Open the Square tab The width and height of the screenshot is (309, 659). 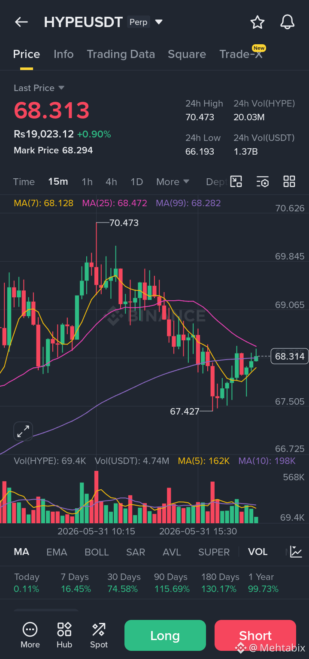click(x=187, y=54)
